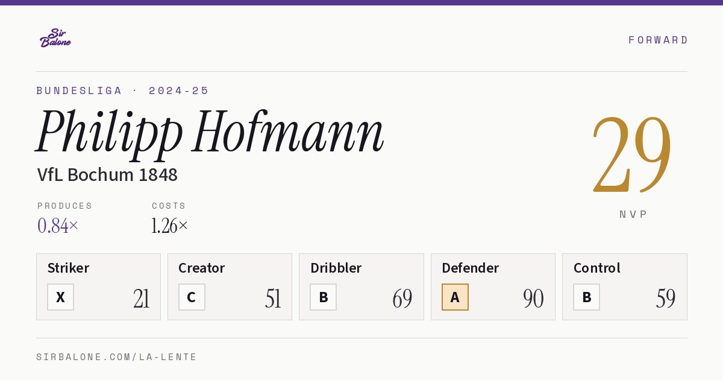Click the Creator card title

[x=202, y=268]
